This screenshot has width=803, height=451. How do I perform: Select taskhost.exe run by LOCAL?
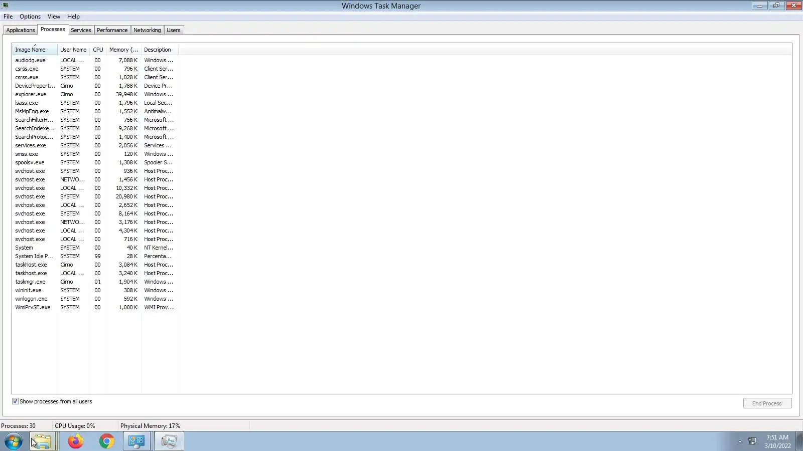click(95, 273)
